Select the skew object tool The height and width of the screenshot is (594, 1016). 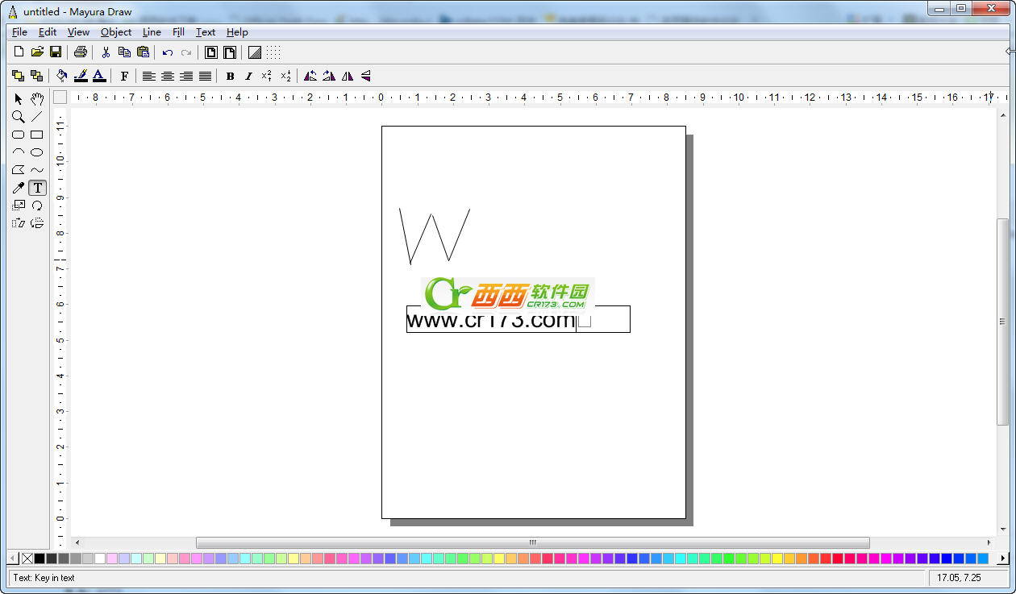pyautogui.click(x=19, y=223)
